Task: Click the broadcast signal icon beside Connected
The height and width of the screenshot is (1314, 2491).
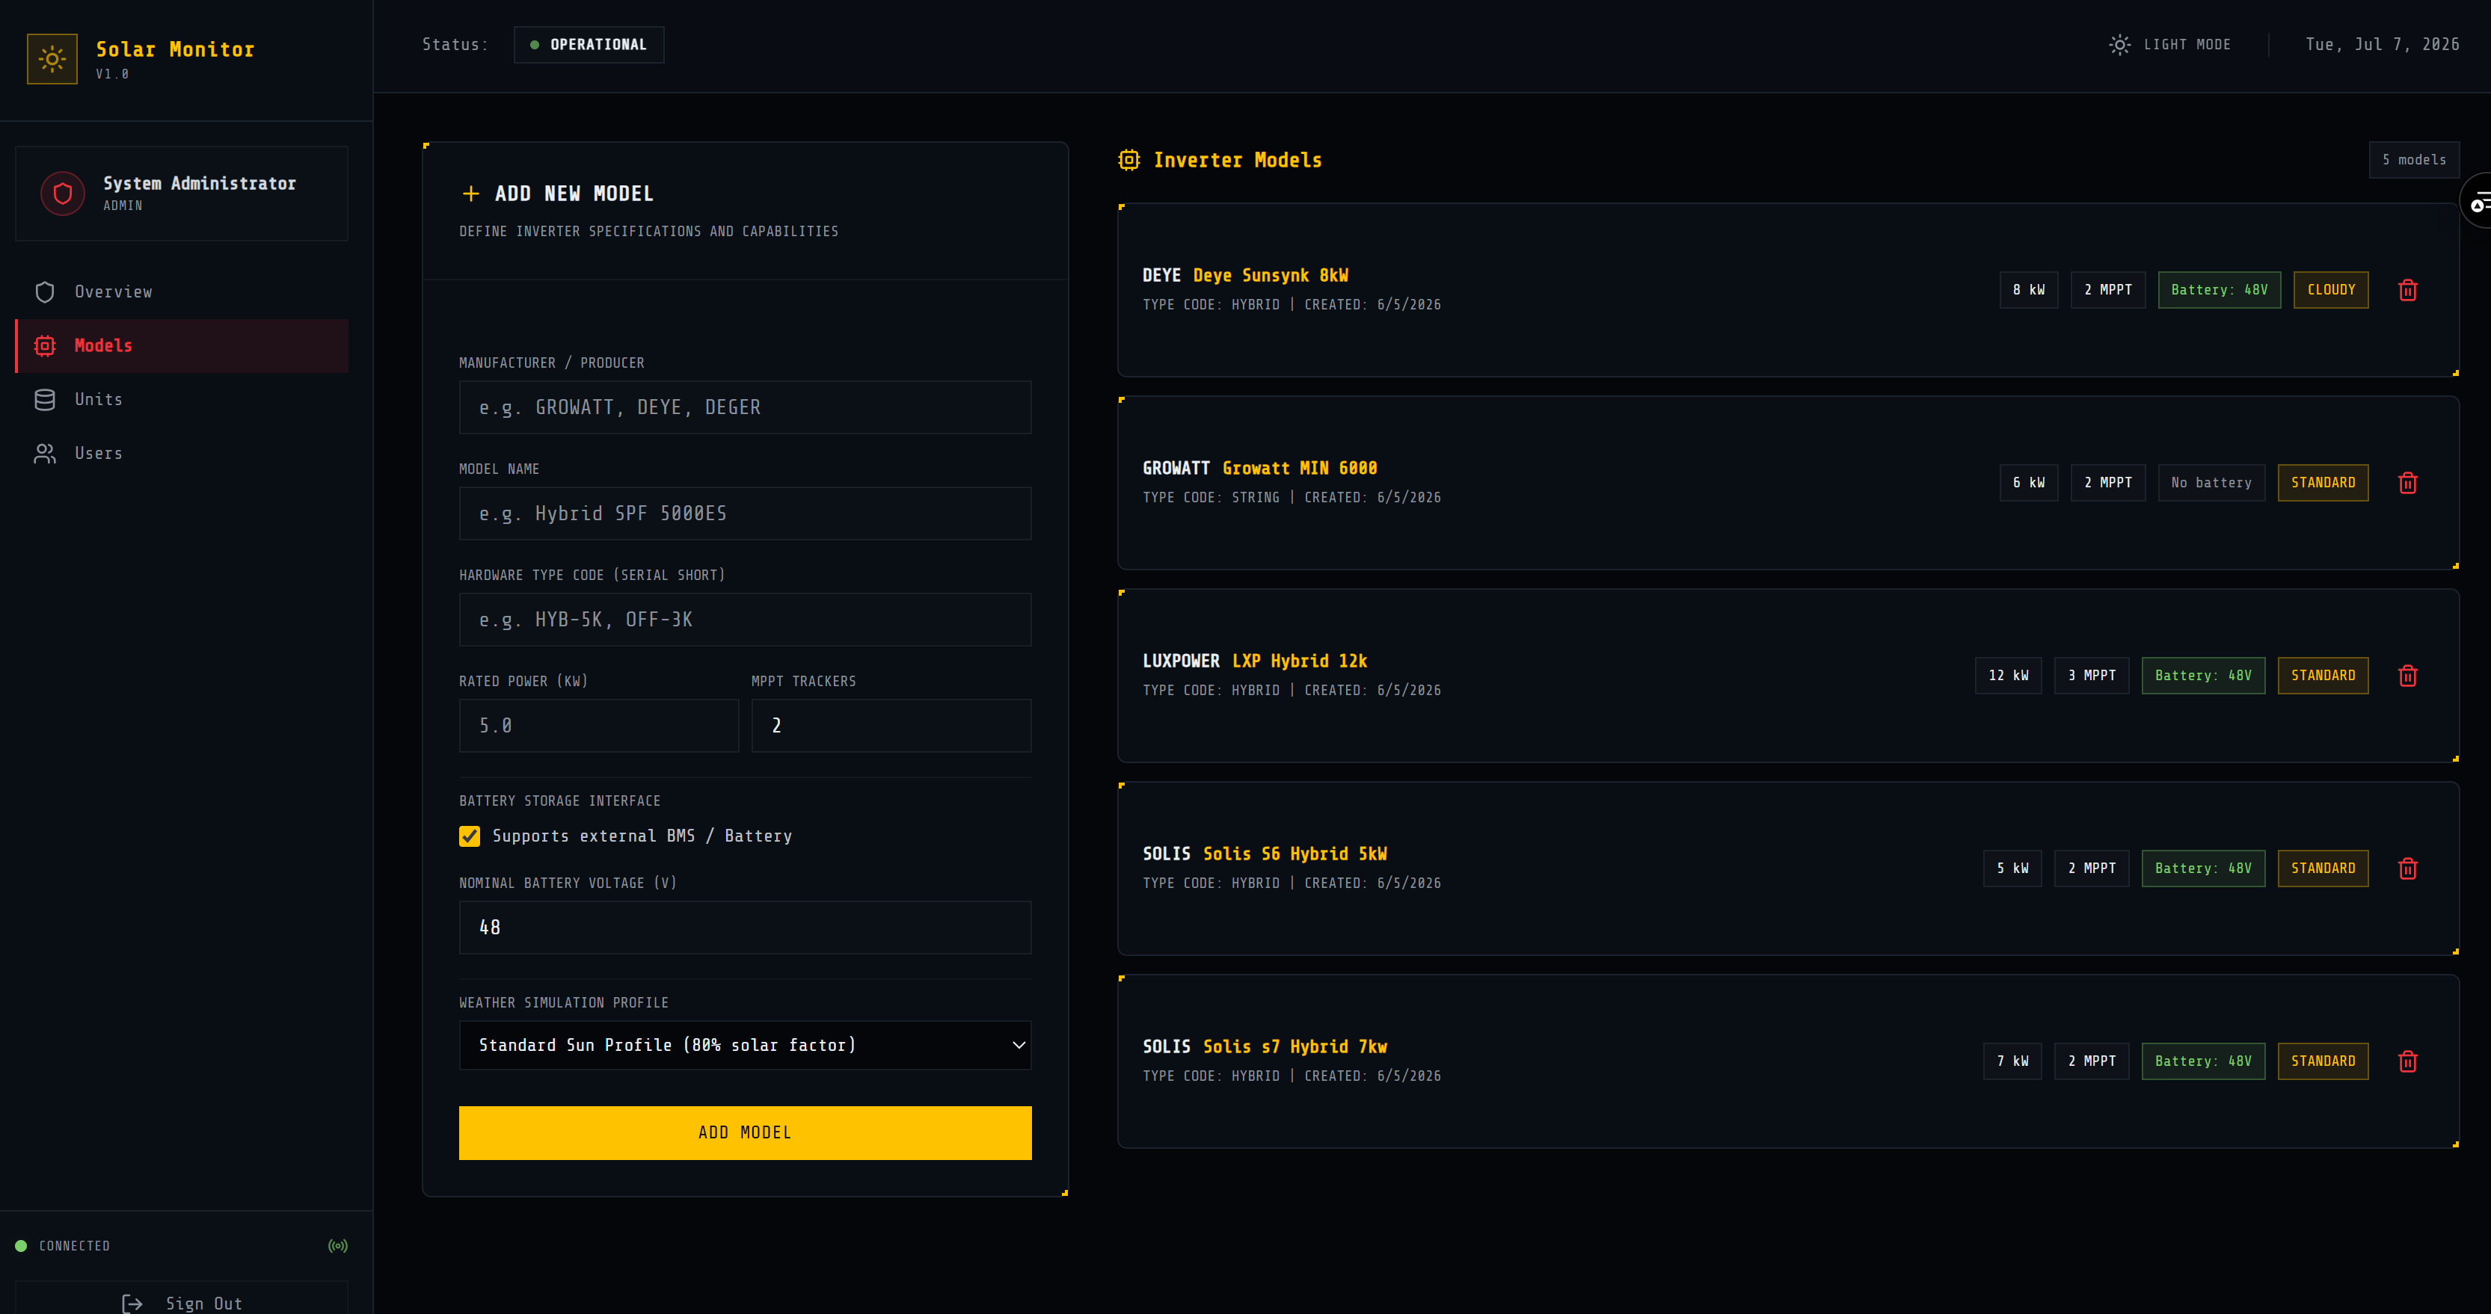Action: pos(337,1247)
